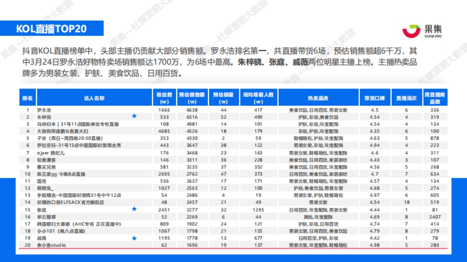
Task: Sort by the 粉丝数 column header
Action: click(165, 97)
